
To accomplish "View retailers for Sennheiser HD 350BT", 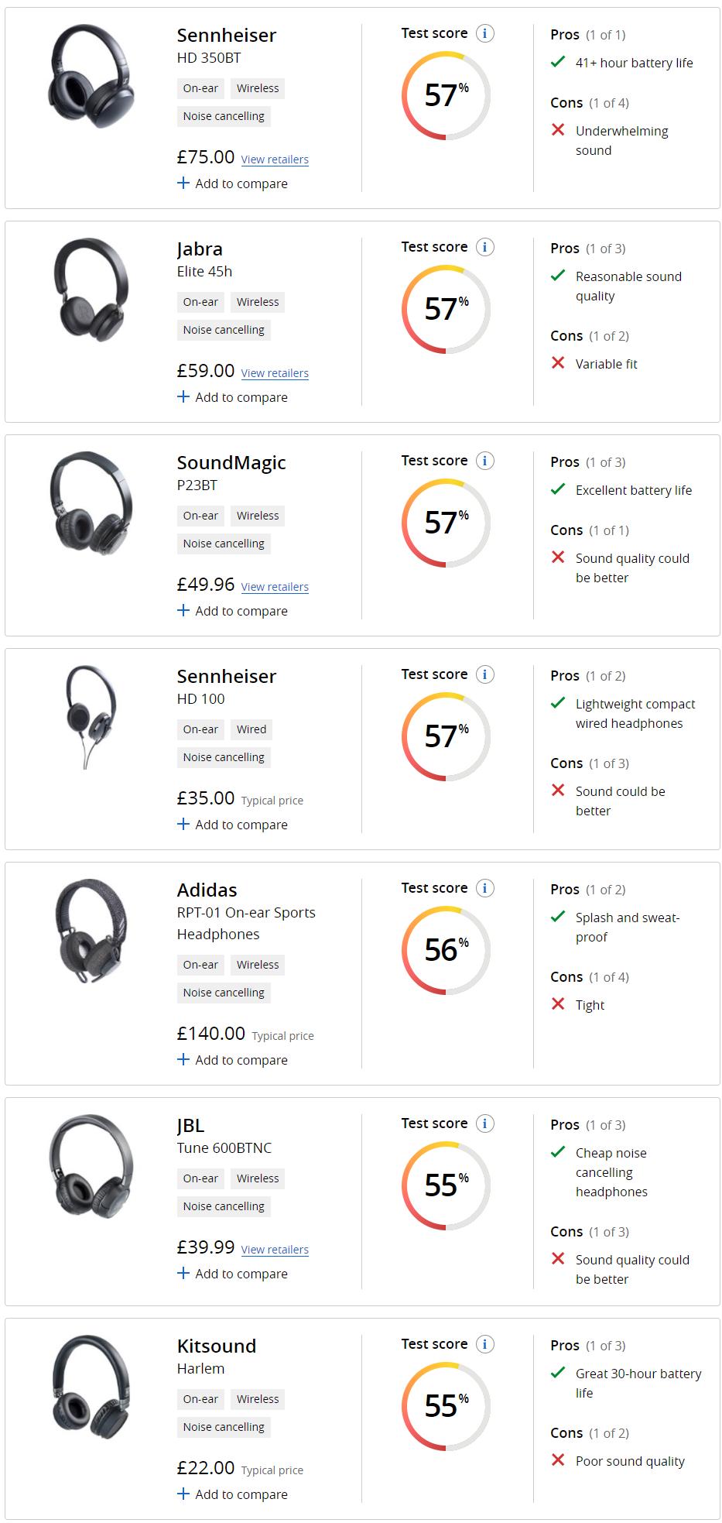I will [x=275, y=160].
